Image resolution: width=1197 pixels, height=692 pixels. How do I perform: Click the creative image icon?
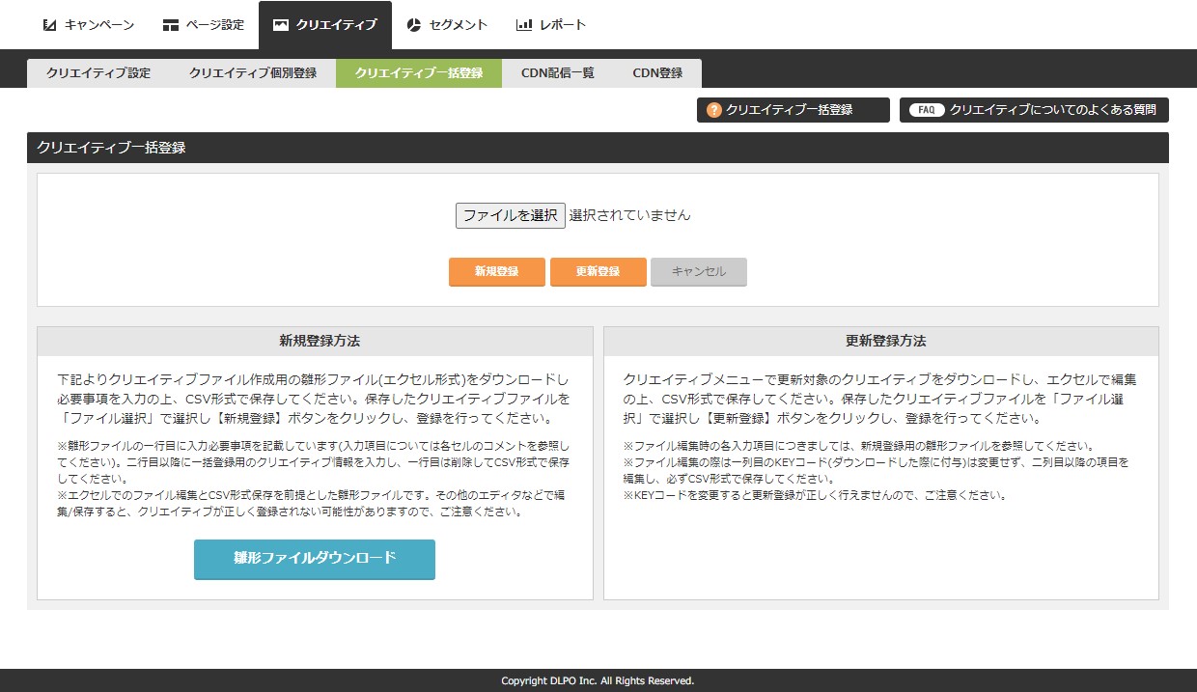(x=281, y=25)
